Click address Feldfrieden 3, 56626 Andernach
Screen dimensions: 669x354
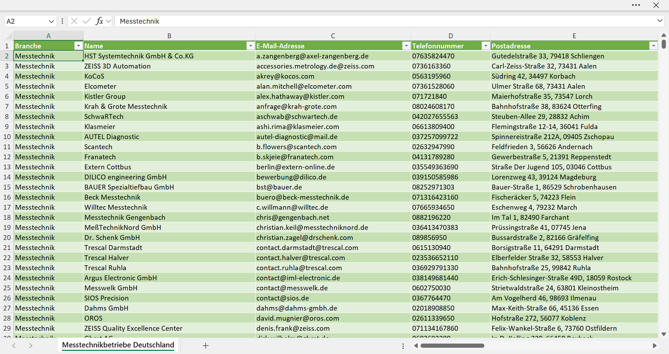click(574, 147)
